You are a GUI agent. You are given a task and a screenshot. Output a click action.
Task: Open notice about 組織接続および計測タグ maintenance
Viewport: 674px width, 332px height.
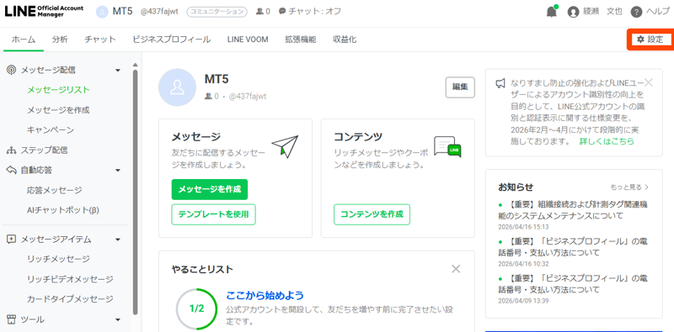pyautogui.click(x=574, y=210)
